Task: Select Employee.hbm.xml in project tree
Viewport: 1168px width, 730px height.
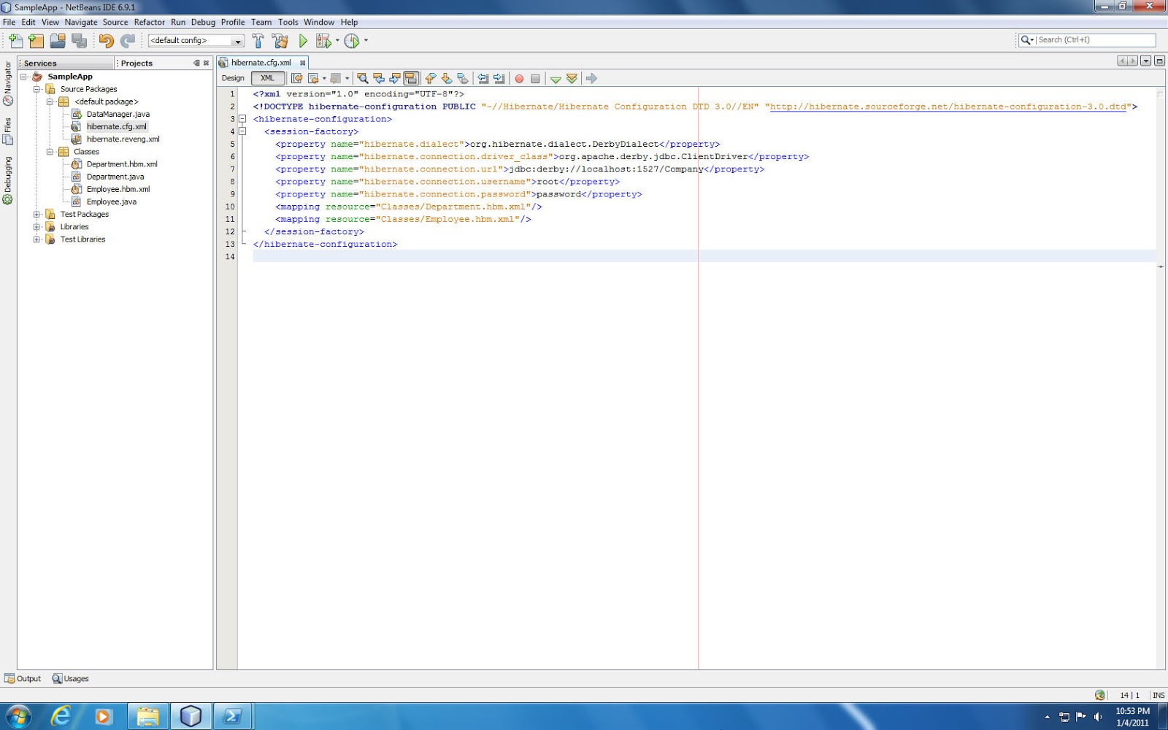Action: coord(118,189)
